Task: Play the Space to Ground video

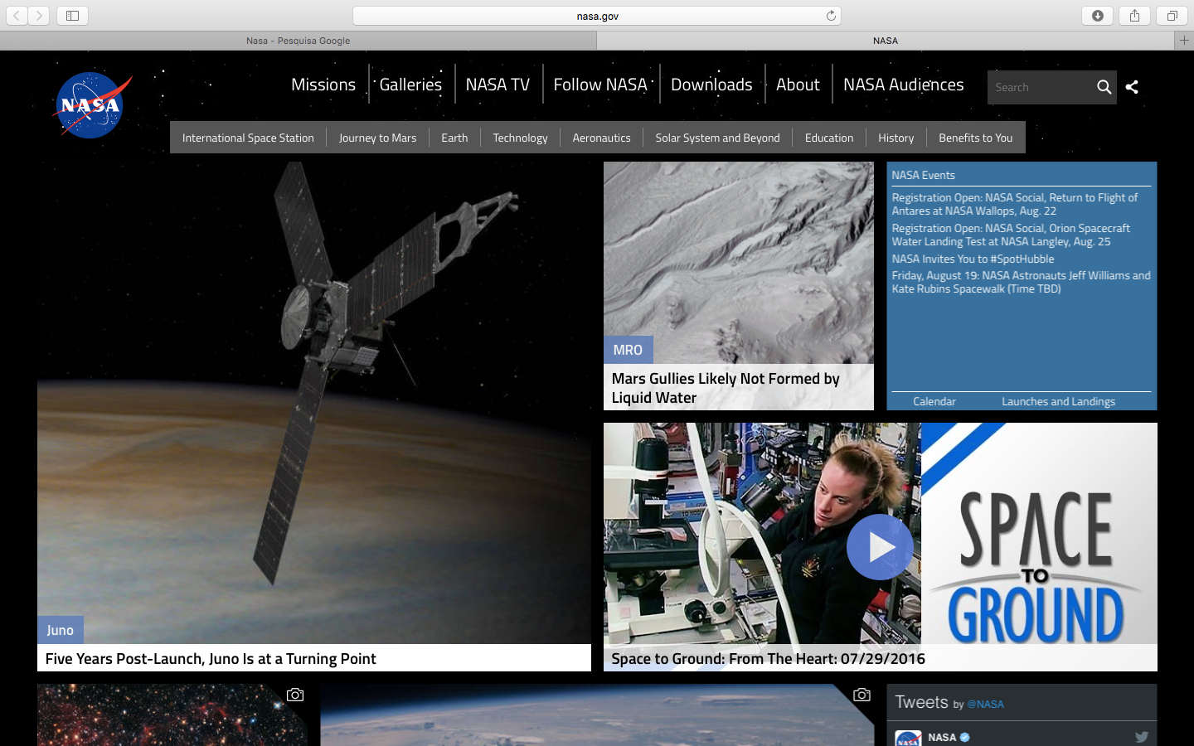Action: point(880,547)
